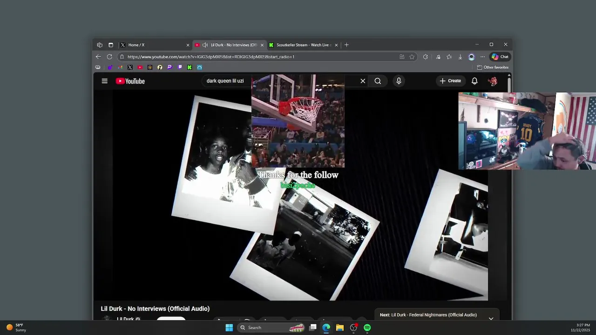The height and width of the screenshot is (335, 596).
Task: Open the split screen icon in address bar
Action: point(402,57)
